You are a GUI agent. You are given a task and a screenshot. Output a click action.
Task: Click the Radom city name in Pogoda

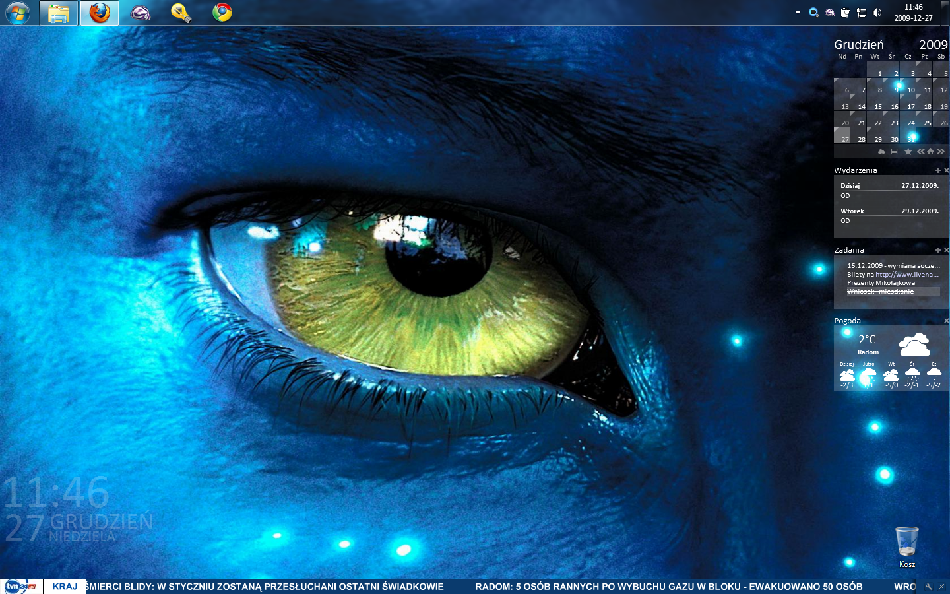tap(868, 352)
